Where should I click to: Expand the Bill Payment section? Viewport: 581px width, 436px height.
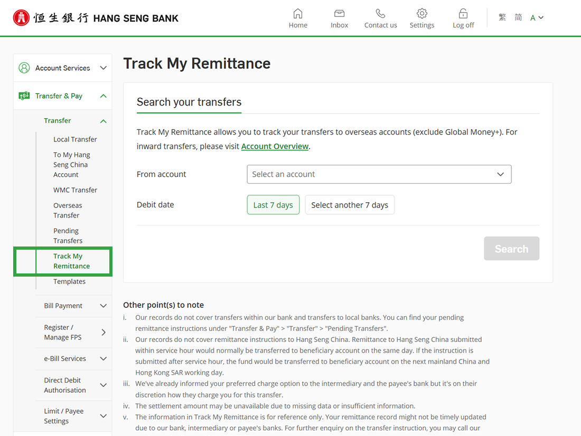74,306
